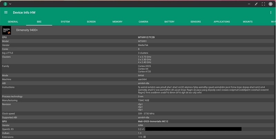
Task: Click the Extensions count 115
Action: click(x=140, y=137)
